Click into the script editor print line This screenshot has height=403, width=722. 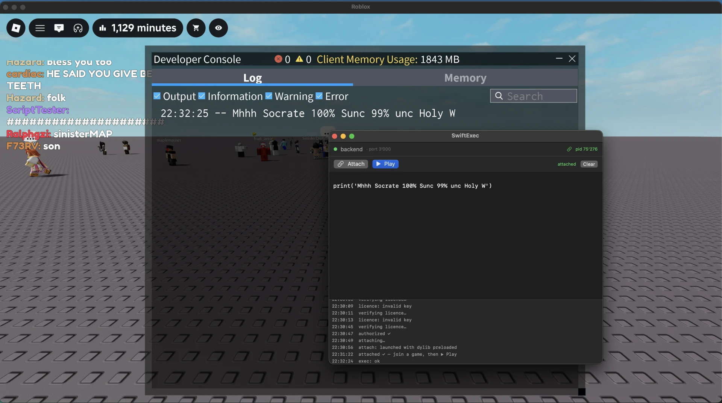click(x=413, y=186)
